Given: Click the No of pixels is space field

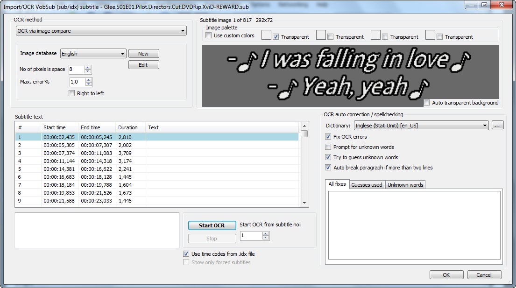Looking at the screenshot, I should 76,70.
